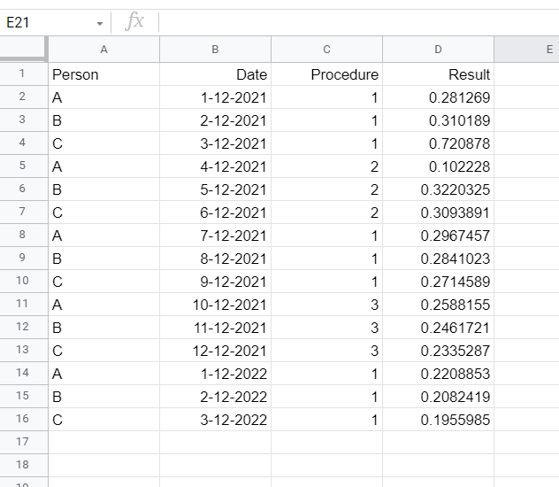Select row 16 header
Screen dimensions: 559x487
[x=23, y=420]
